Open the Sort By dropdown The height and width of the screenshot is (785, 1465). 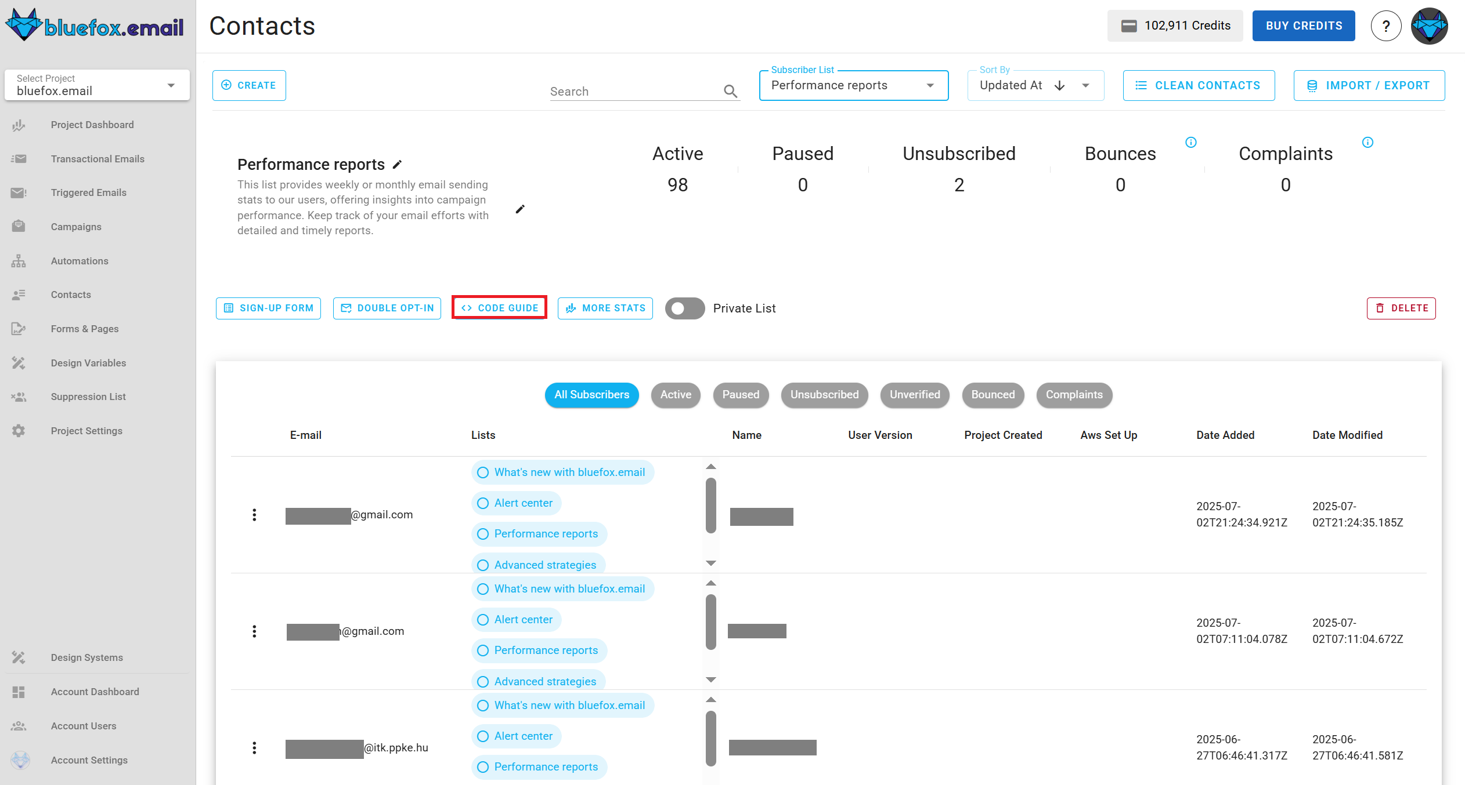pyautogui.click(x=1035, y=85)
